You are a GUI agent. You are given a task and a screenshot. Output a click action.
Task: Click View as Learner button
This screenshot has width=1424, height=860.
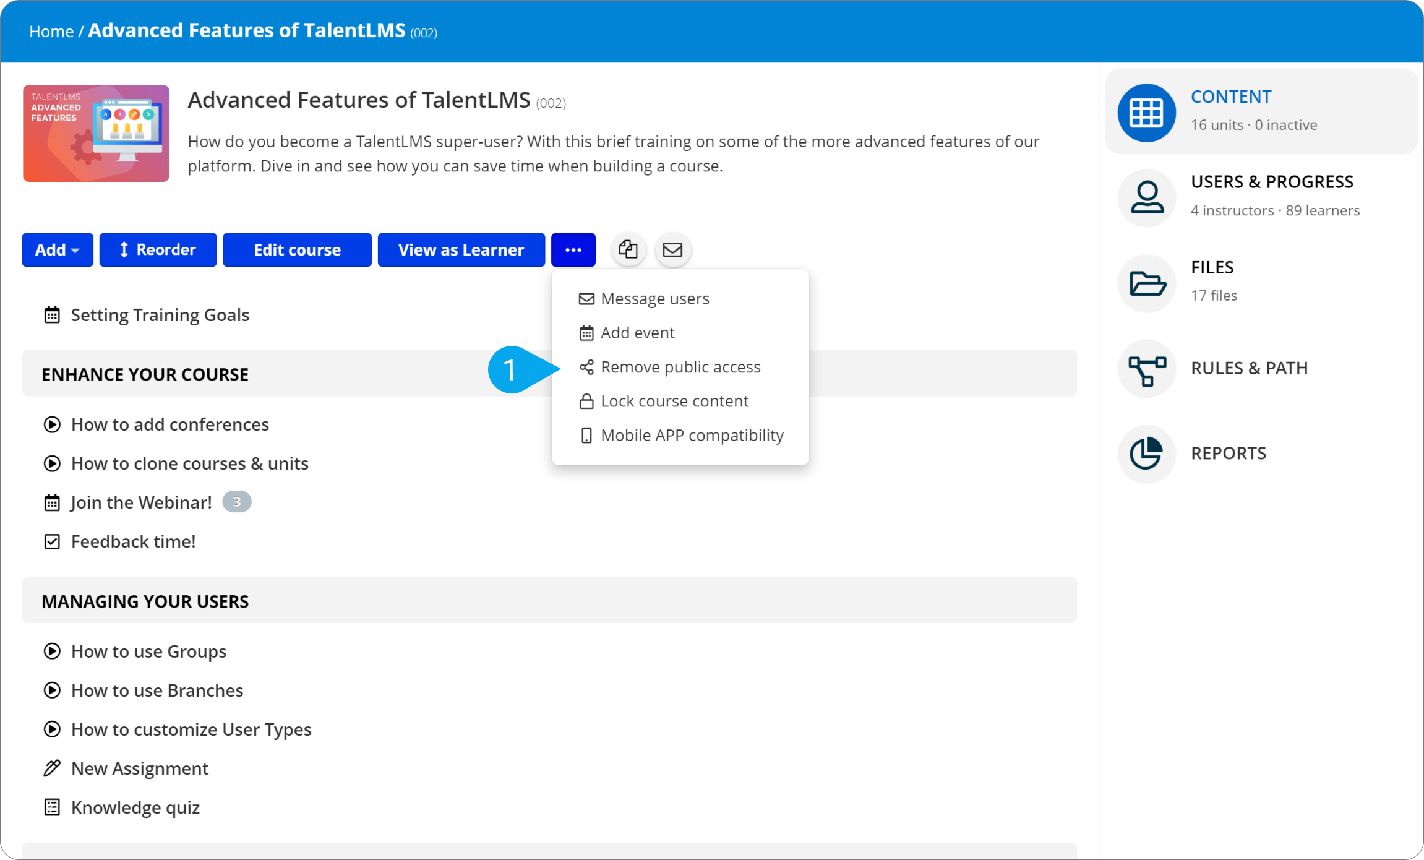(x=461, y=250)
